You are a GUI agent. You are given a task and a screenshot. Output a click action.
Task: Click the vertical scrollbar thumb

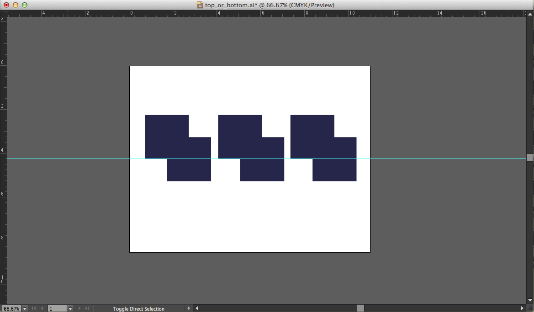tap(530, 157)
